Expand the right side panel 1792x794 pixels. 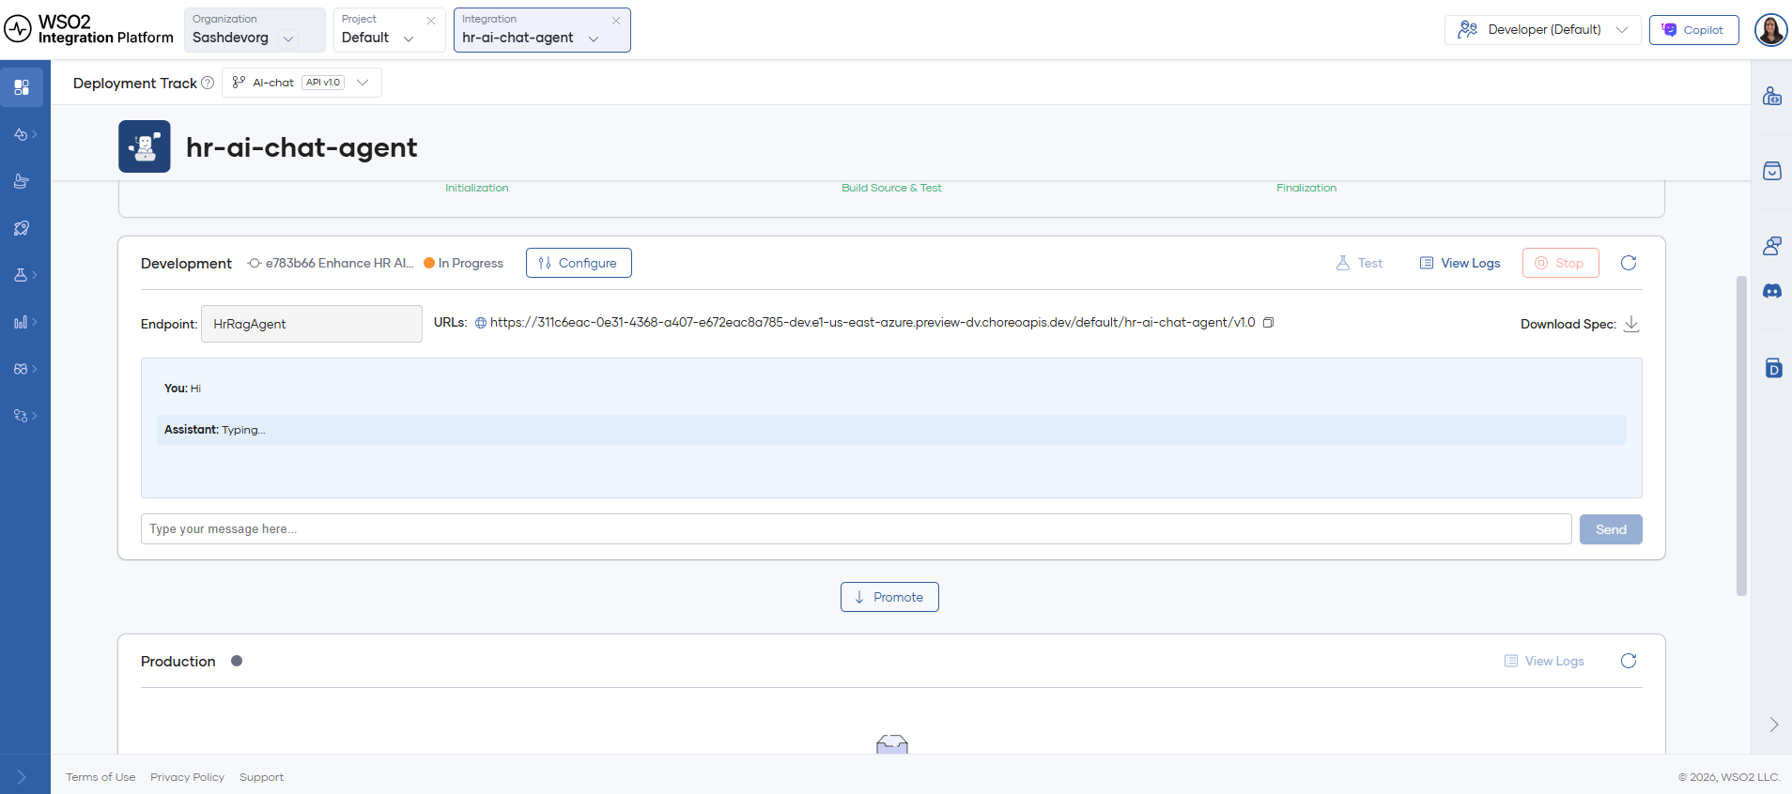[x=1773, y=725]
